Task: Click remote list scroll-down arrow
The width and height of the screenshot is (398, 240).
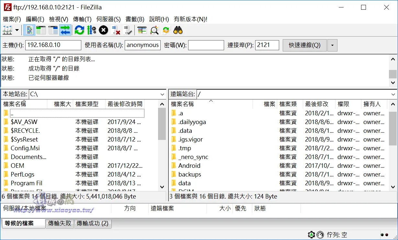Action: 393,187
